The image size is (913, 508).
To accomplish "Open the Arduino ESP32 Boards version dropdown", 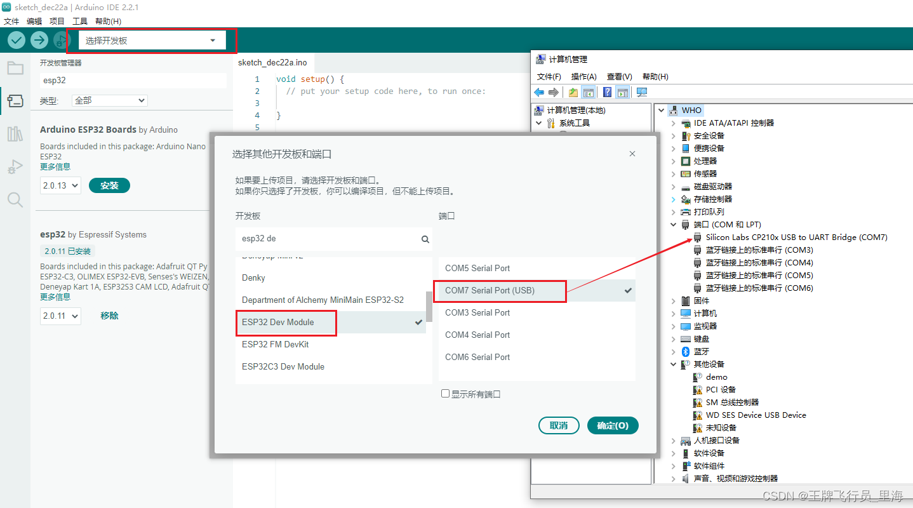I will point(60,185).
